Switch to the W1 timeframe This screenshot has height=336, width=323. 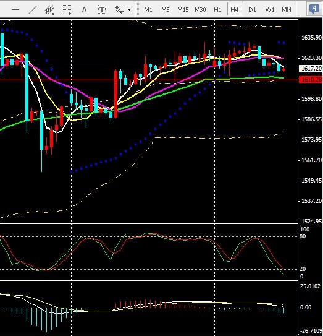(x=270, y=10)
